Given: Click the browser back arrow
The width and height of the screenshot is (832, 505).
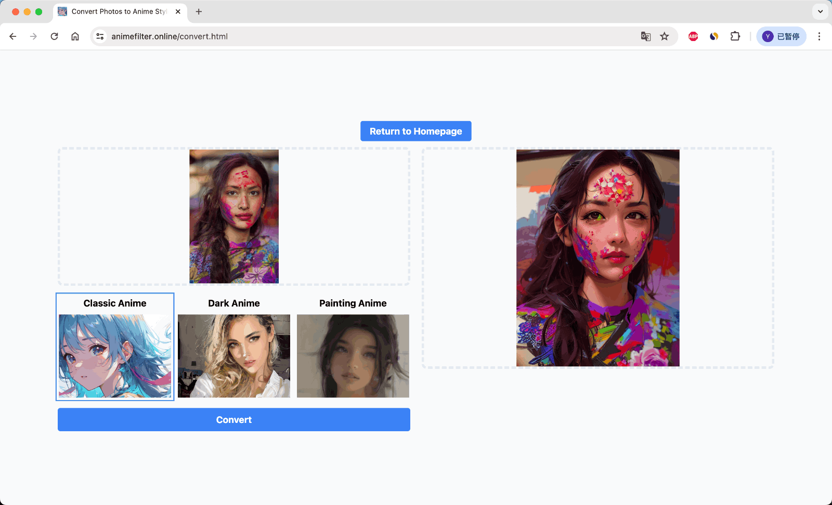Looking at the screenshot, I should click(13, 36).
